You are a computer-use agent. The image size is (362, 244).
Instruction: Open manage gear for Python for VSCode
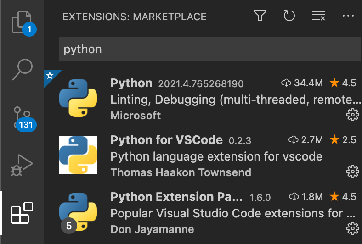[x=352, y=172]
